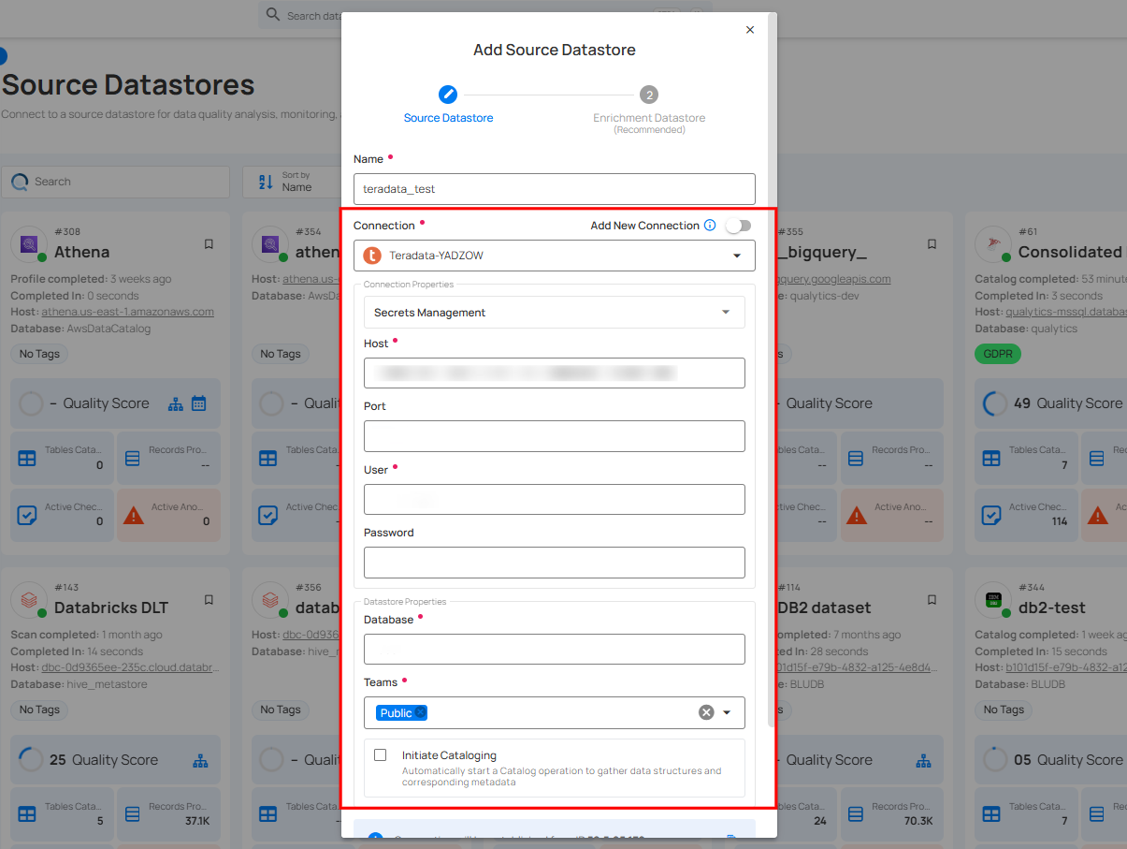Bookmark the Athena datastore card
1127x849 pixels.
[209, 244]
